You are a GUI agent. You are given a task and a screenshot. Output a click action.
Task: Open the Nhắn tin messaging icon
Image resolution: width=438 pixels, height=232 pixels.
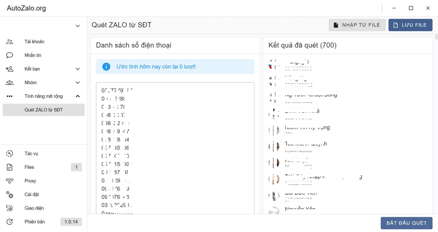pyautogui.click(x=9, y=55)
